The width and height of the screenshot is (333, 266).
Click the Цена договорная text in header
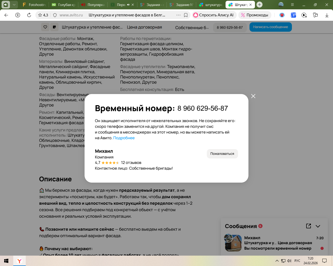point(144,27)
